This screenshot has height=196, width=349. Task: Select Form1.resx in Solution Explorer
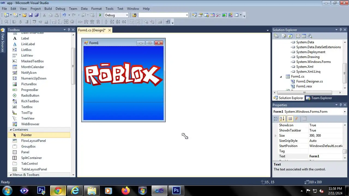point(304,86)
